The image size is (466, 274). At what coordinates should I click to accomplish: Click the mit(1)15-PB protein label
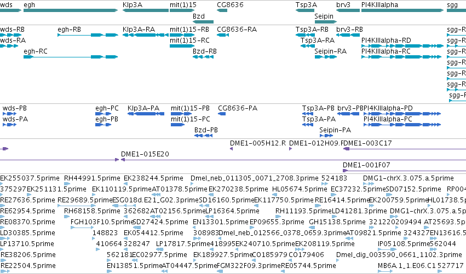[x=190, y=108]
